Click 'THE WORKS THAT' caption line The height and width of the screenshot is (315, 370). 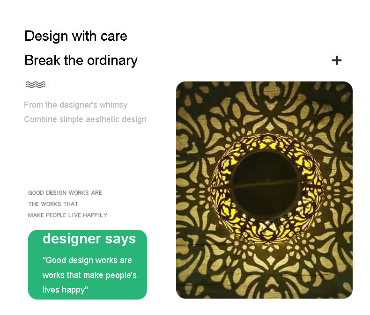click(53, 204)
